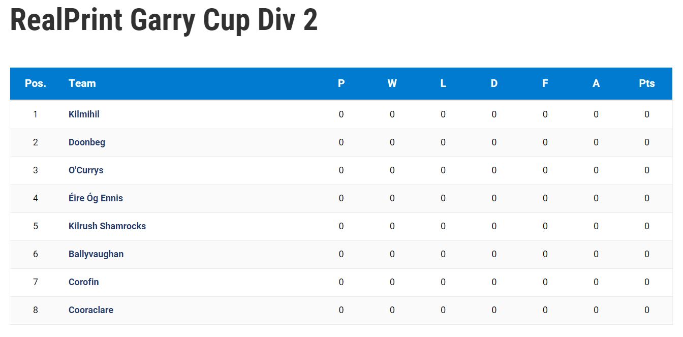
Task: Click the F column header
Action: click(545, 83)
